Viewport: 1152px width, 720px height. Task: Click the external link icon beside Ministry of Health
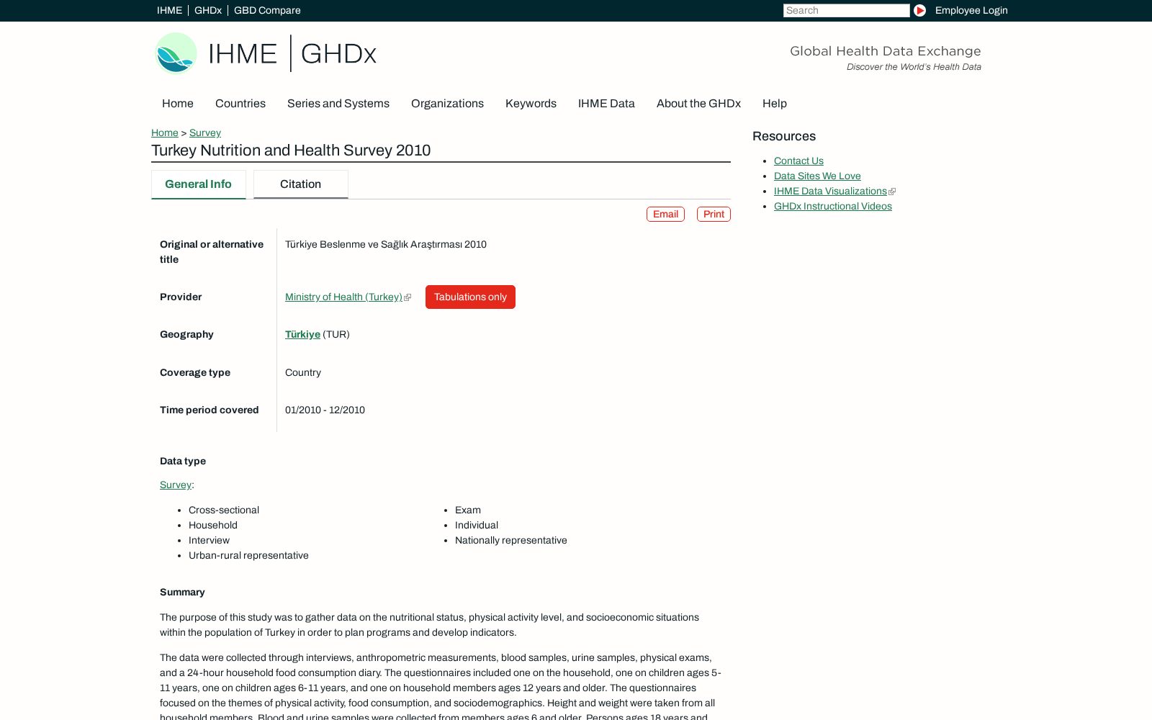point(408,297)
